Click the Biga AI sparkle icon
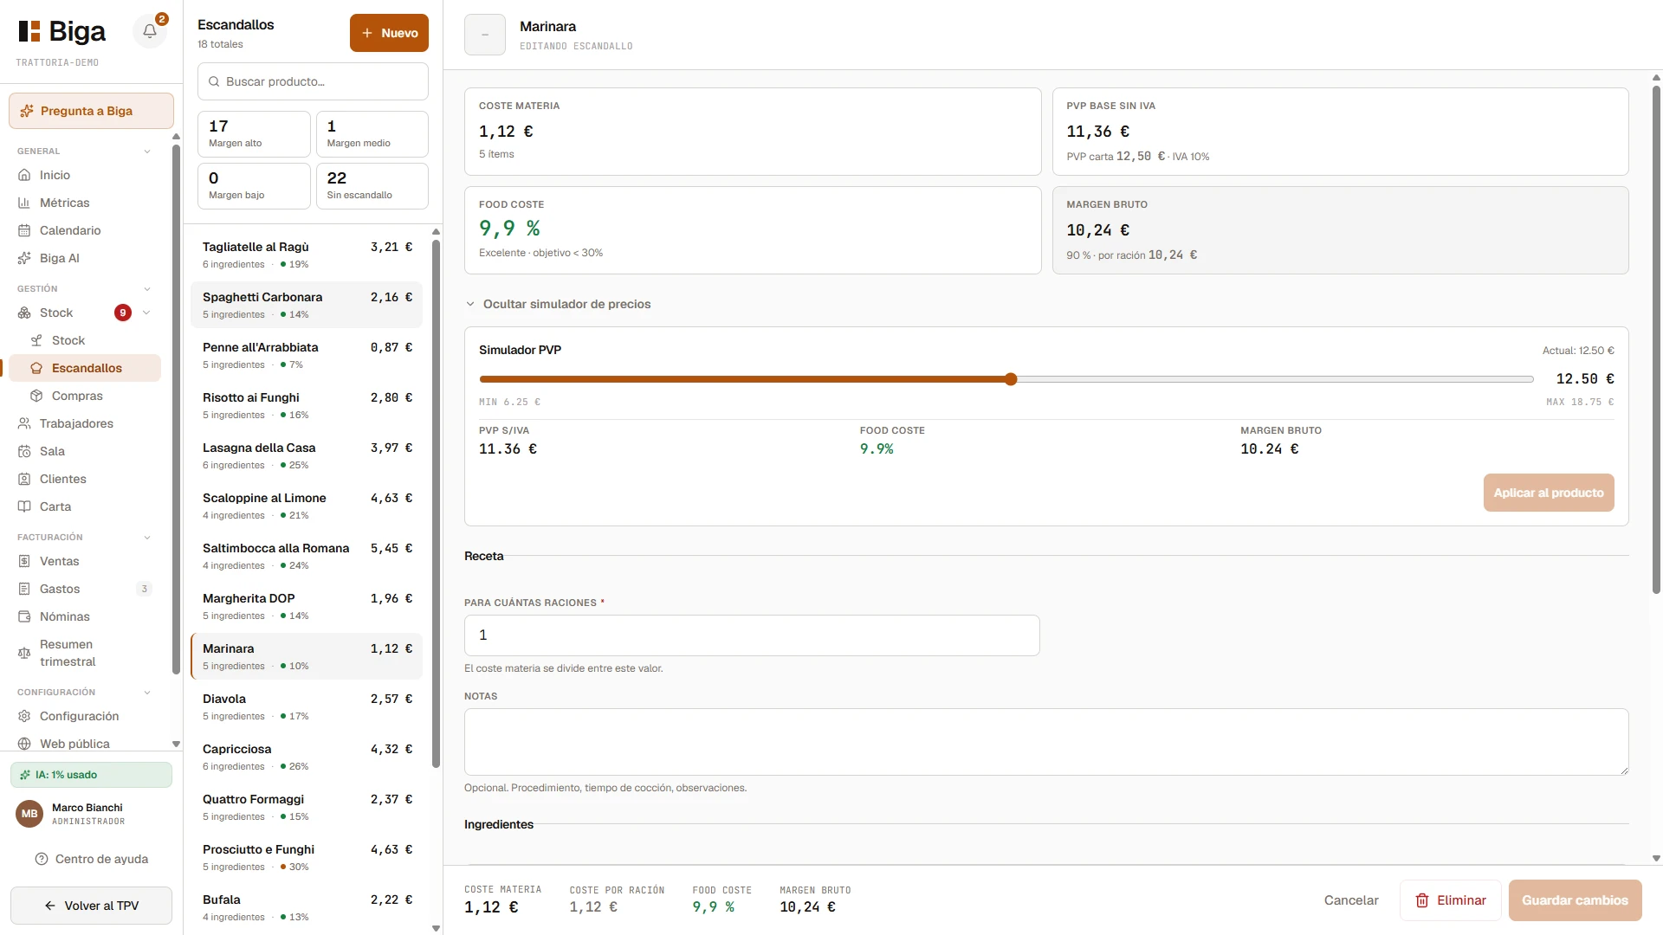 (24, 258)
